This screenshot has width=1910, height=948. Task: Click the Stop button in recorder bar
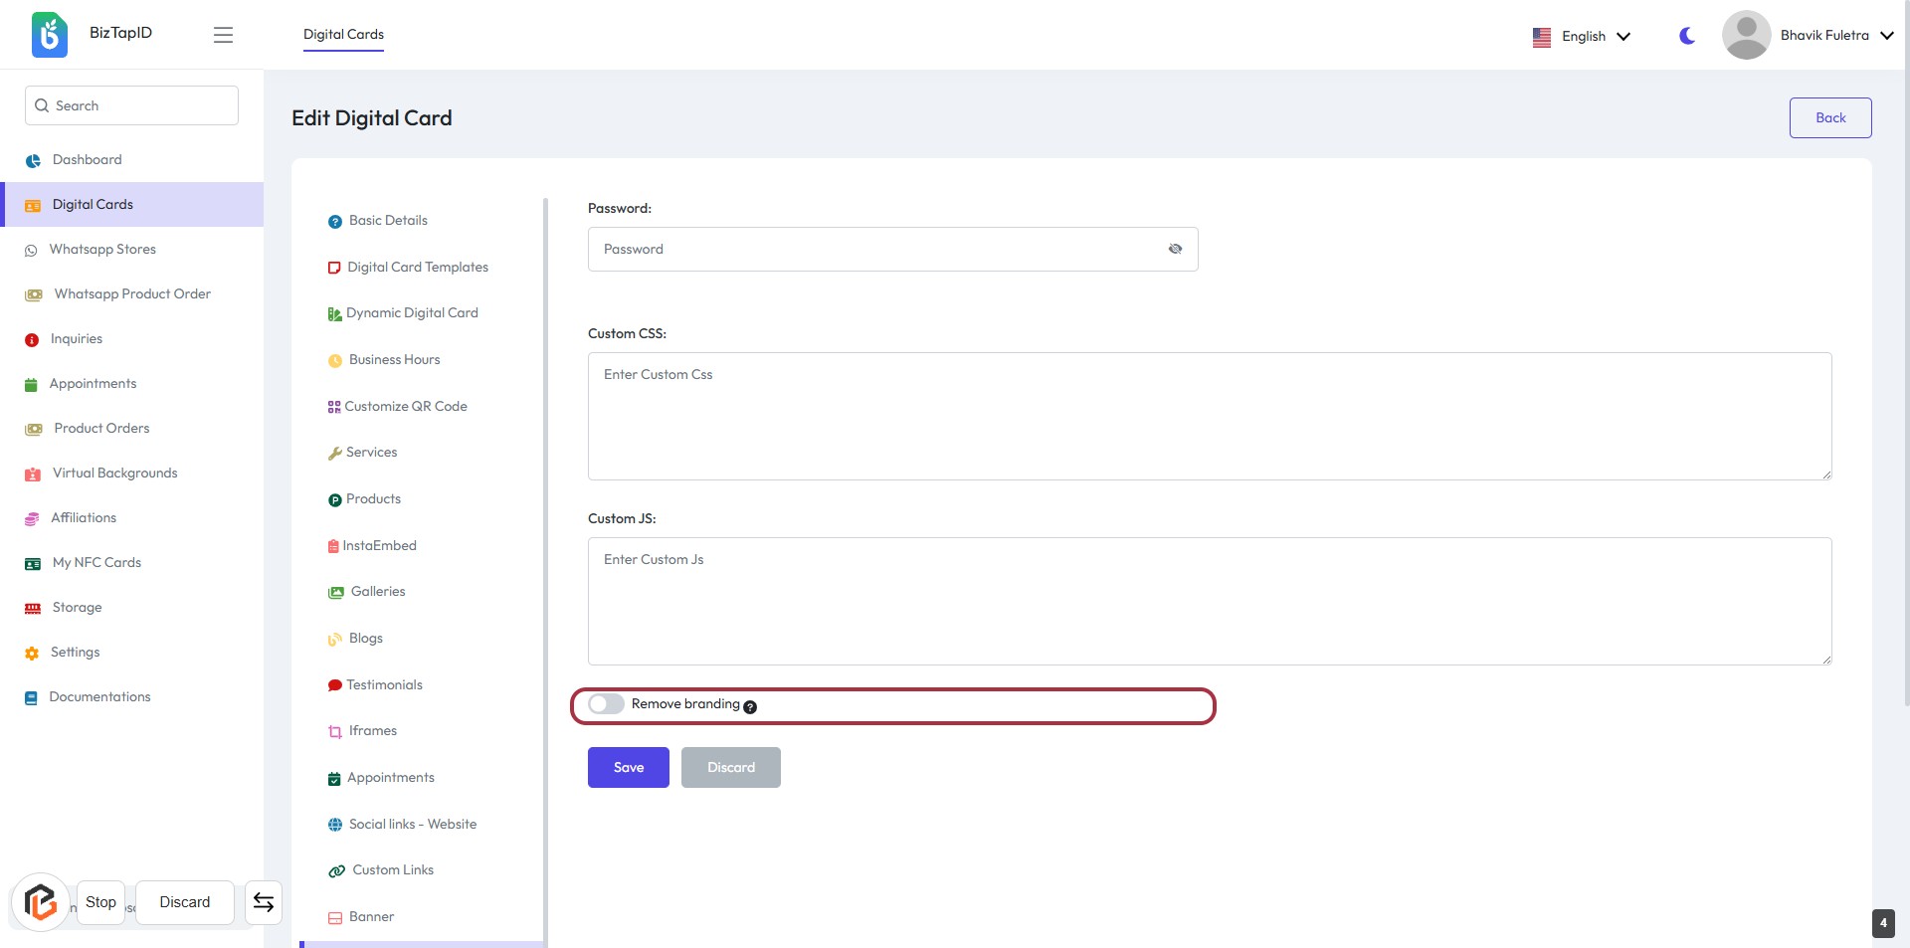100,902
